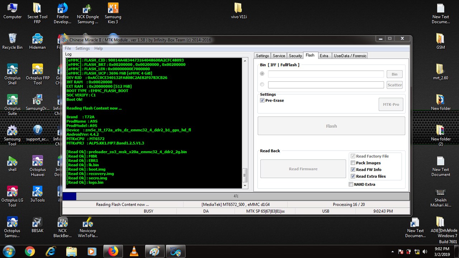Open Google Chrome from the taskbar
The height and width of the screenshot is (258, 459).
coord(30,251)
